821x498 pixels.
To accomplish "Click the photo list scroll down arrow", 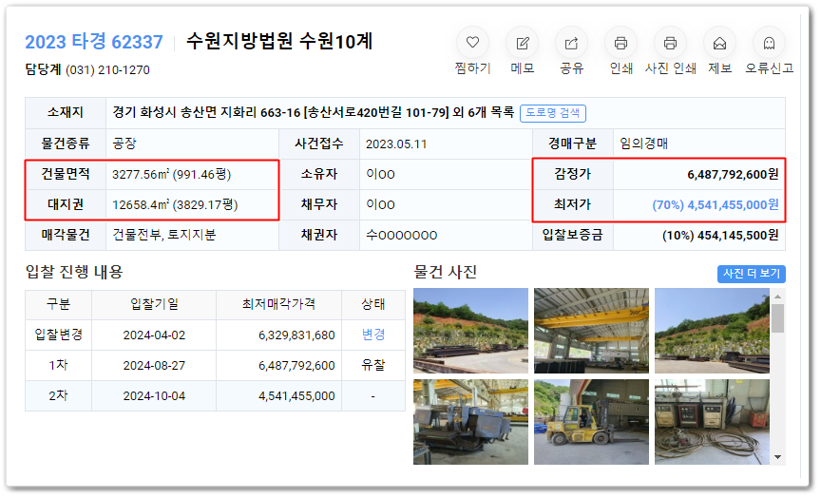I will tap(777, 457).
